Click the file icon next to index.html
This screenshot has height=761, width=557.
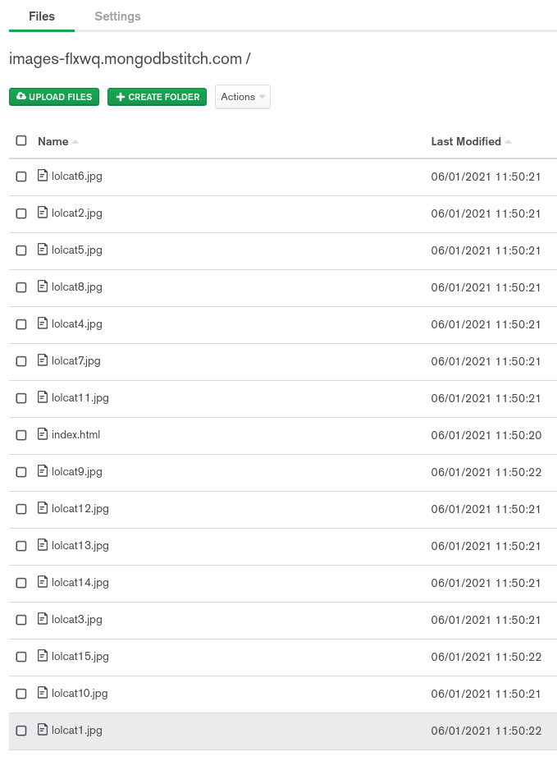[43, 434]
